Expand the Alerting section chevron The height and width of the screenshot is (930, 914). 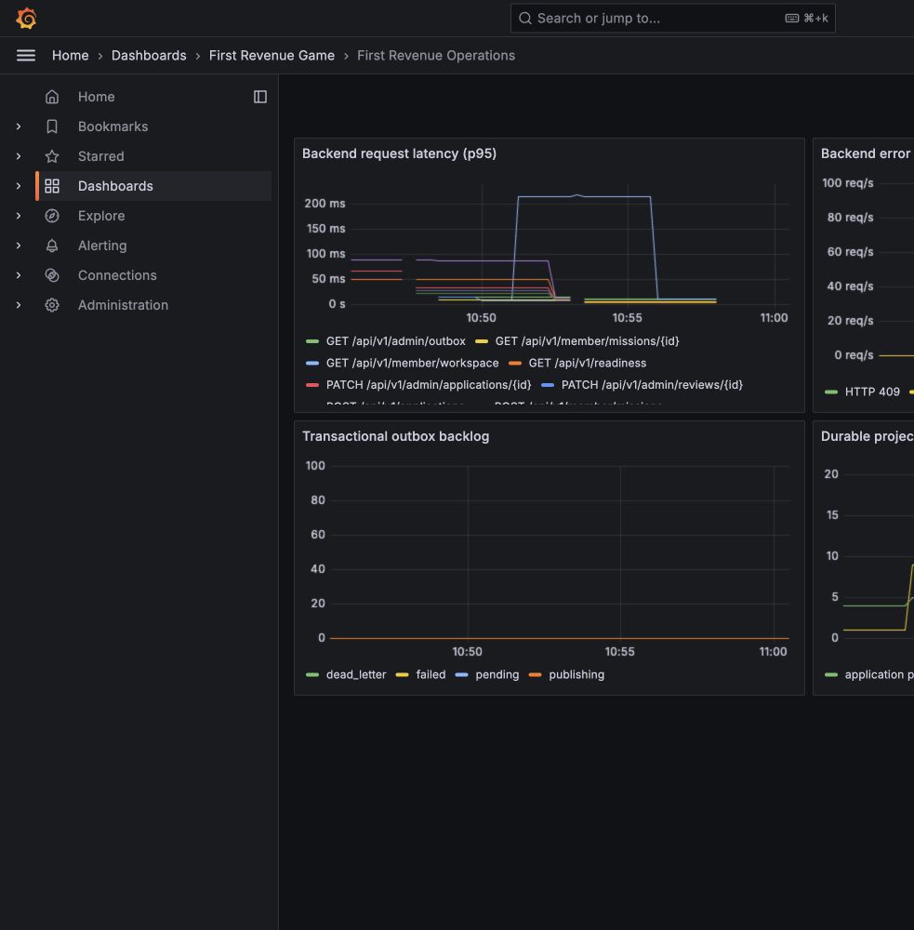coord(19,245)
